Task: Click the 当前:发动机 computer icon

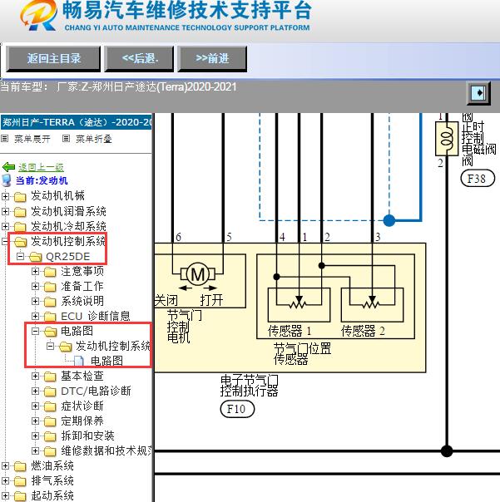Action: pos(7,180)
